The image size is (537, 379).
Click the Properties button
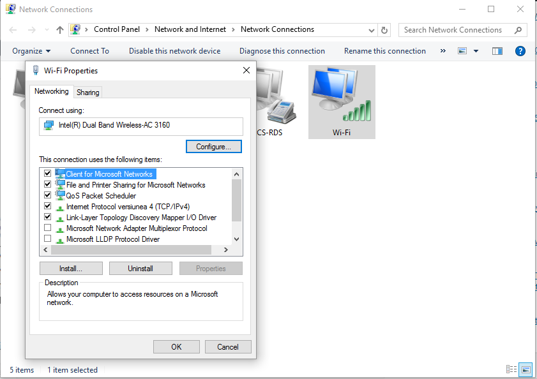point(211,269)
